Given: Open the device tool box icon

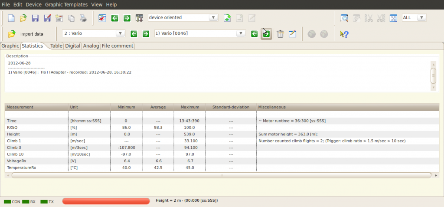Looking at the screenshot, I should [x=139, y=18].
